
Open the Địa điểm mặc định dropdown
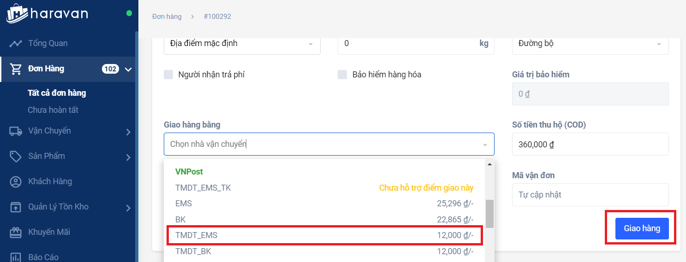pyautogui.click(x=242, y=44)
